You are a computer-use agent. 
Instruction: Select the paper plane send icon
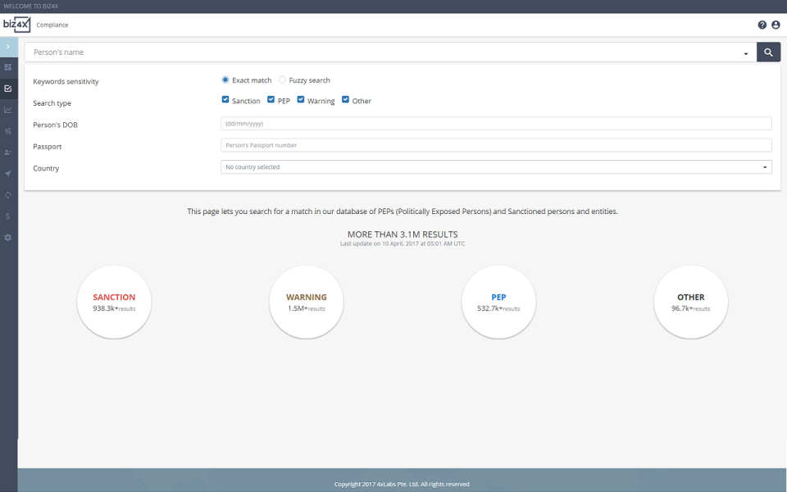click(8, 174)
